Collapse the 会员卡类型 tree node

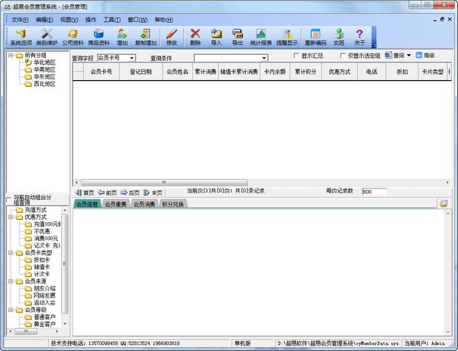10,253
